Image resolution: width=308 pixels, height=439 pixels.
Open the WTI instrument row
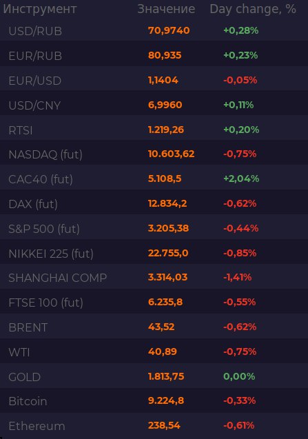[154, 351]
